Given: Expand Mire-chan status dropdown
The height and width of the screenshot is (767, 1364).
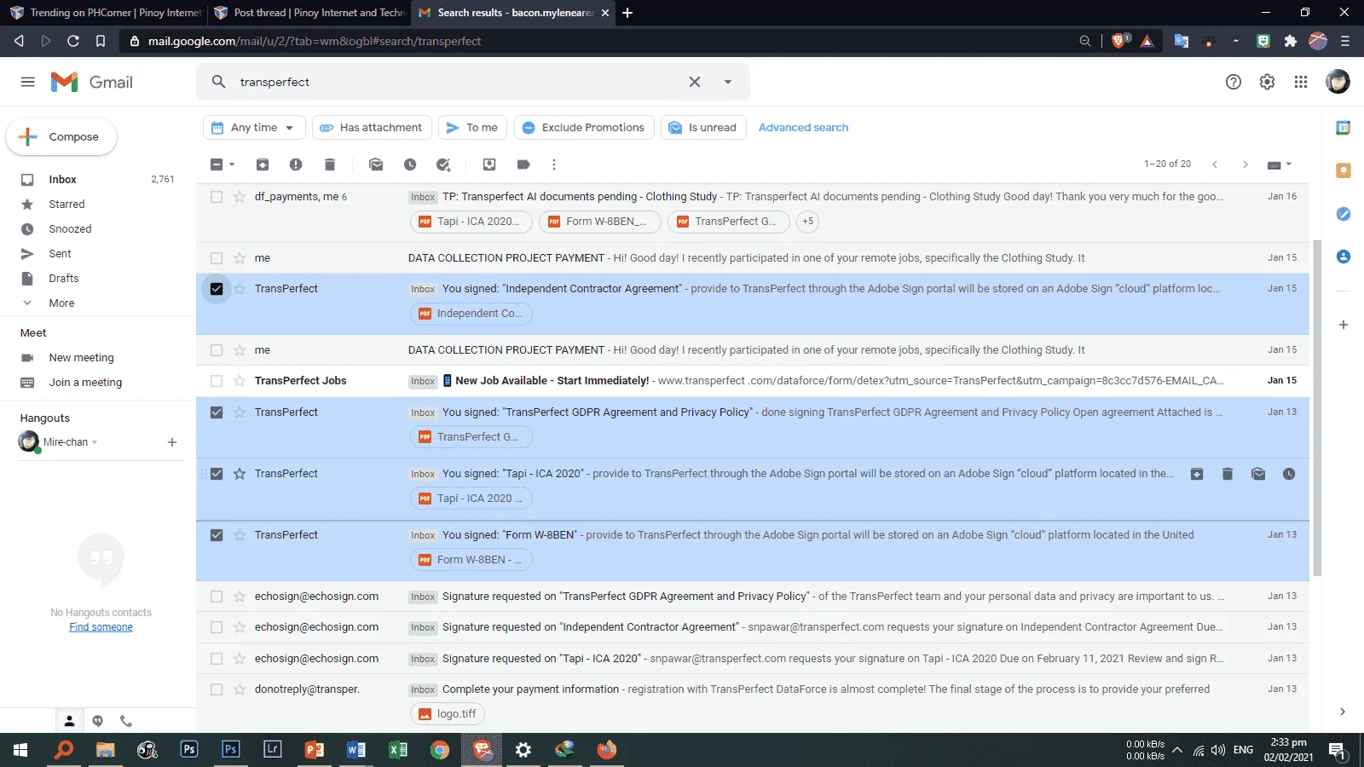Looking at the screenshot, I should point(95,442).
